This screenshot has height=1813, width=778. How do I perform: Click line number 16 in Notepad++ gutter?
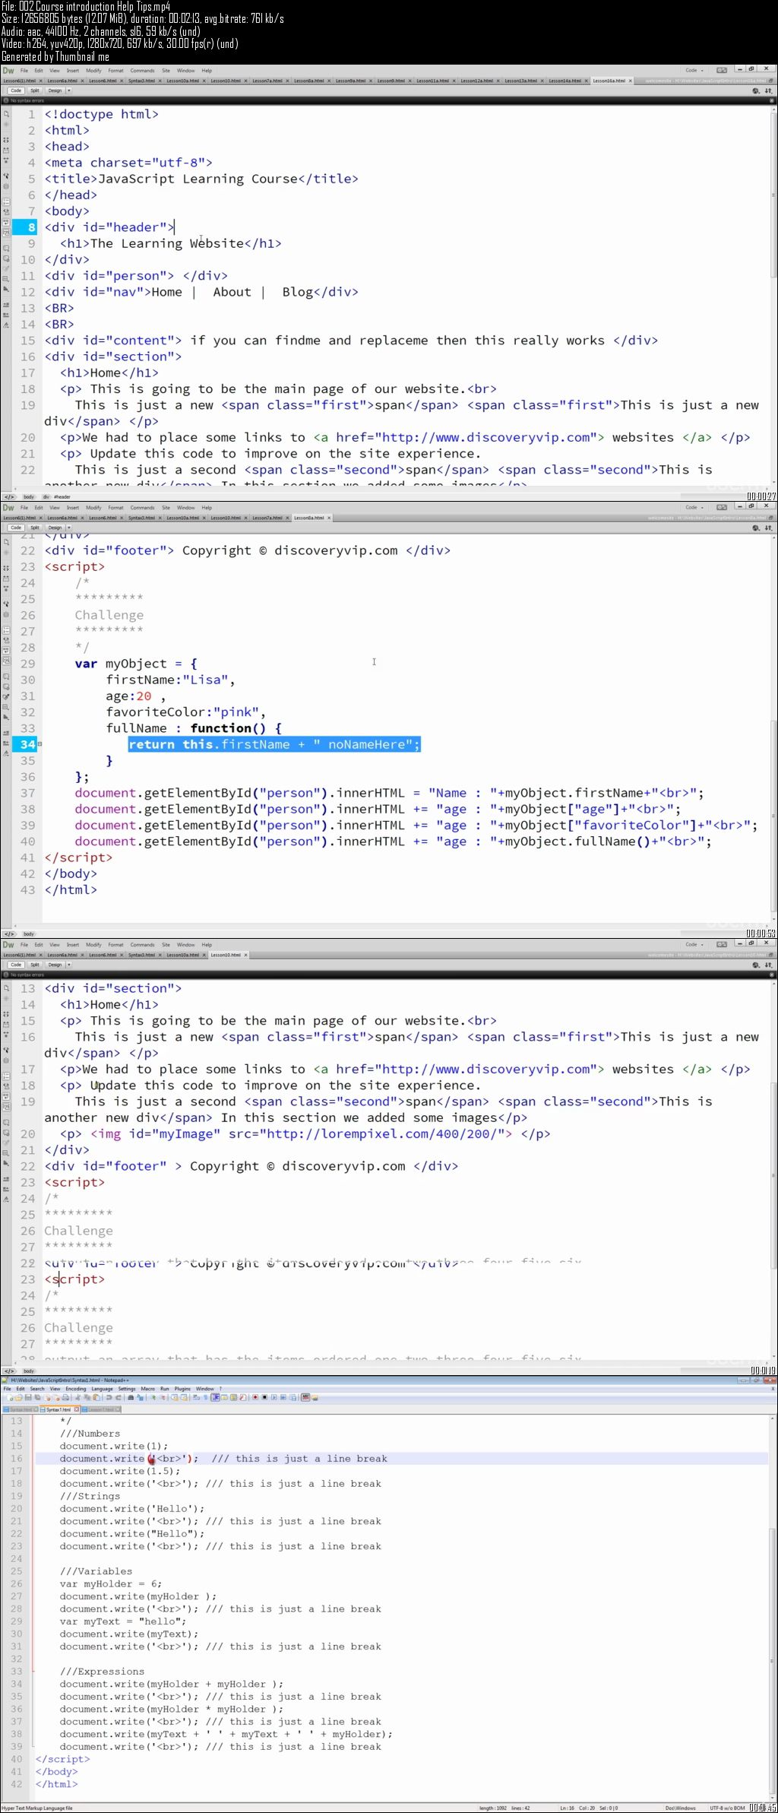pyautogui.click(x=17, y=1459)
